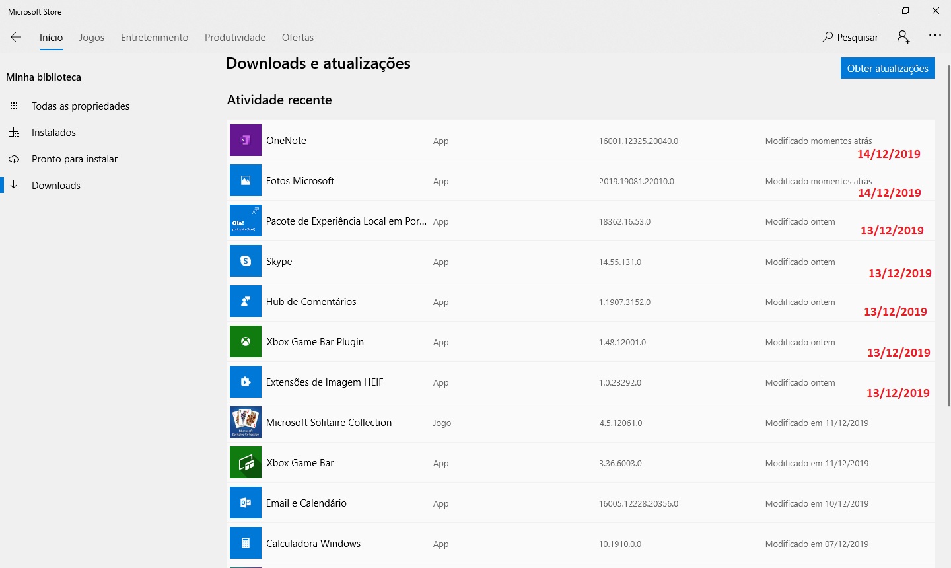Click version 4.5.12061.0 of Solitaire

[620, 423]
